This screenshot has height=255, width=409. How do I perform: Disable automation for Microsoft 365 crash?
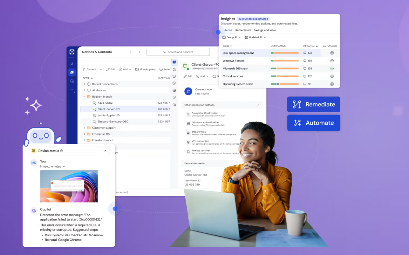coord(332,68)
